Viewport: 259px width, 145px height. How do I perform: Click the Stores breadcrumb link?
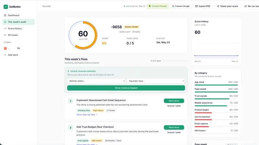pos(45,6)
